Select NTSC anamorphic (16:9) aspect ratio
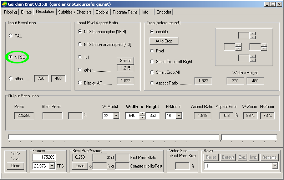This screenshot has width=284, height=180. pyautogui.click(x=80, y=32)
